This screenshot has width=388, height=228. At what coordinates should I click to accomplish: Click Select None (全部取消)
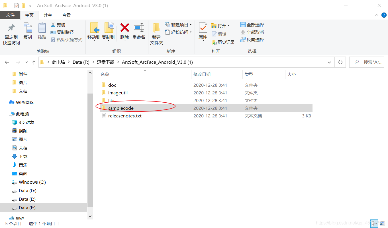252,32
